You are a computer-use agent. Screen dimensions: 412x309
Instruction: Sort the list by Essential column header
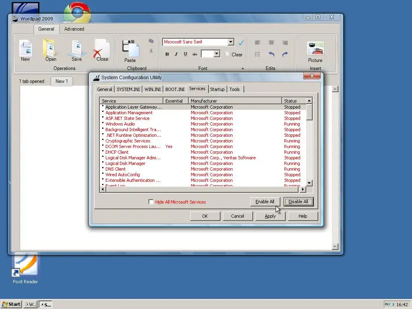176,101
